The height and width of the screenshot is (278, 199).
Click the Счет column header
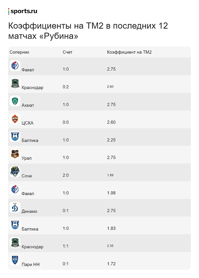coord(67,52)
